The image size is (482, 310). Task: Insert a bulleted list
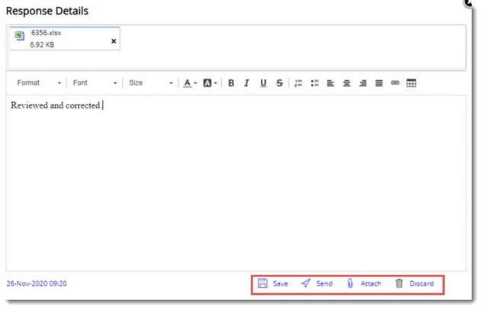(315, 83)
